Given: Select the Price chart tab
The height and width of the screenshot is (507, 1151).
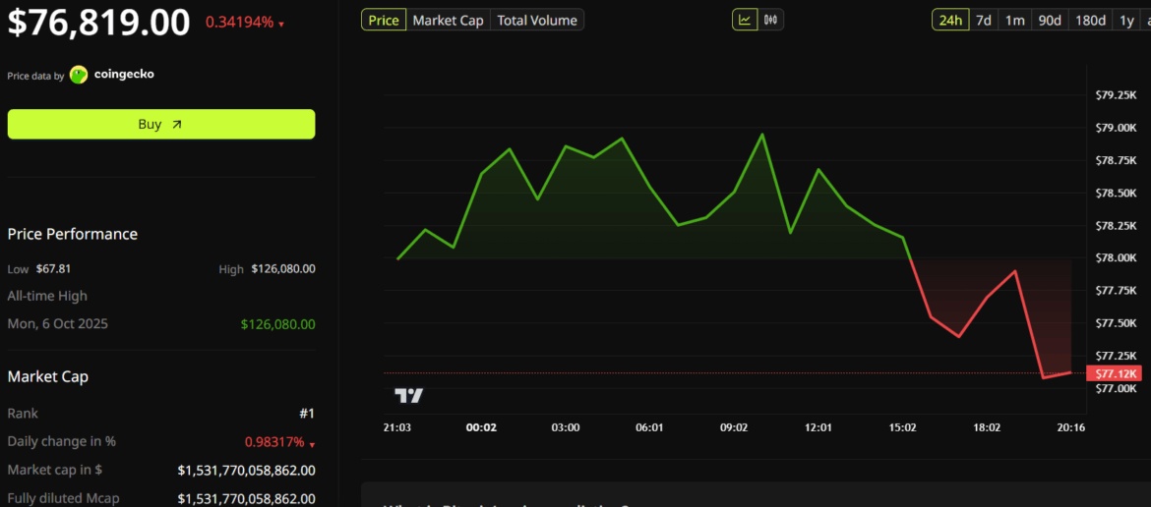Looking at the screenshot, I should pos(384,20).
